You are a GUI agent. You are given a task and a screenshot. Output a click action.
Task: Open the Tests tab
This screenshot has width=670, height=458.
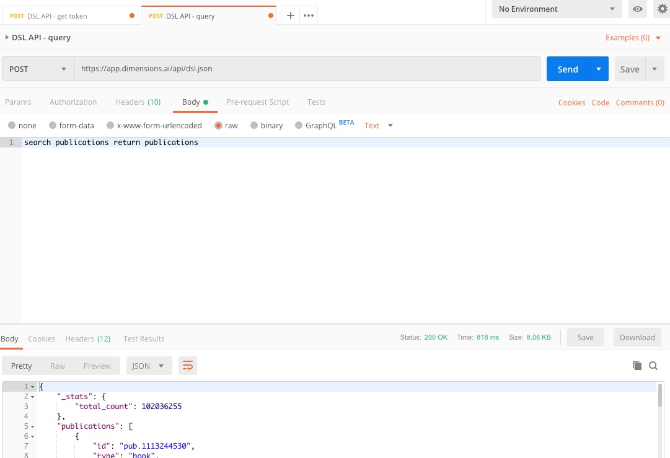[316, 102]
